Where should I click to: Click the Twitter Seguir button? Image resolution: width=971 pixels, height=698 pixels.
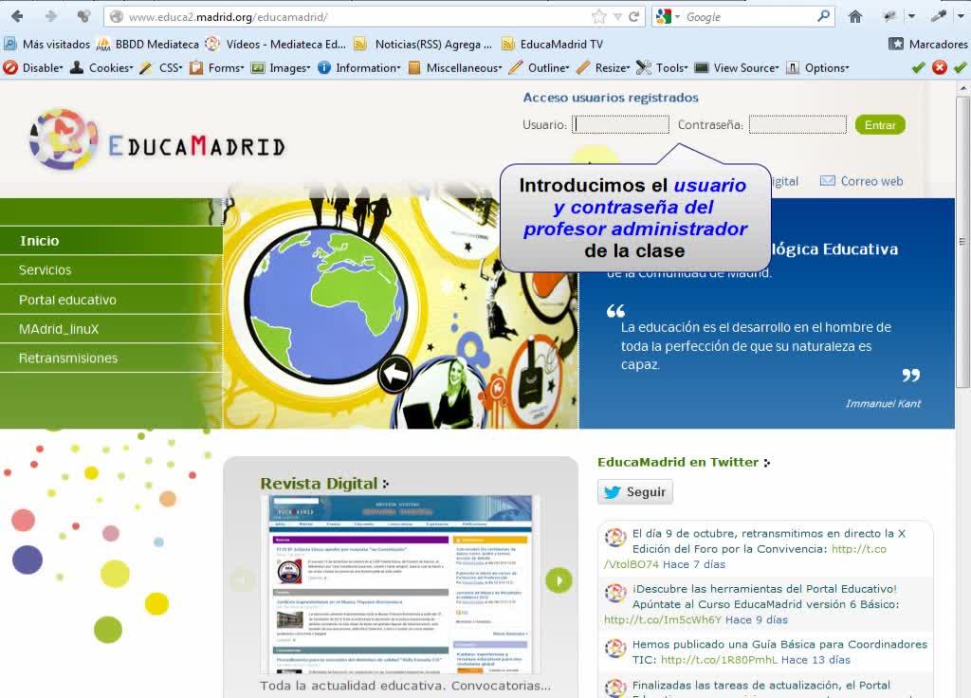[x=635, y=492]
